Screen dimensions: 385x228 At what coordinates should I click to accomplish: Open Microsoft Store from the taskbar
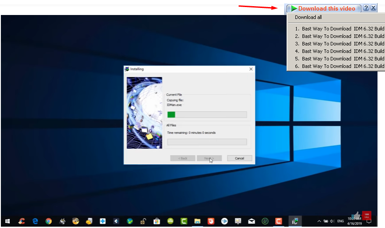point(157,221)
